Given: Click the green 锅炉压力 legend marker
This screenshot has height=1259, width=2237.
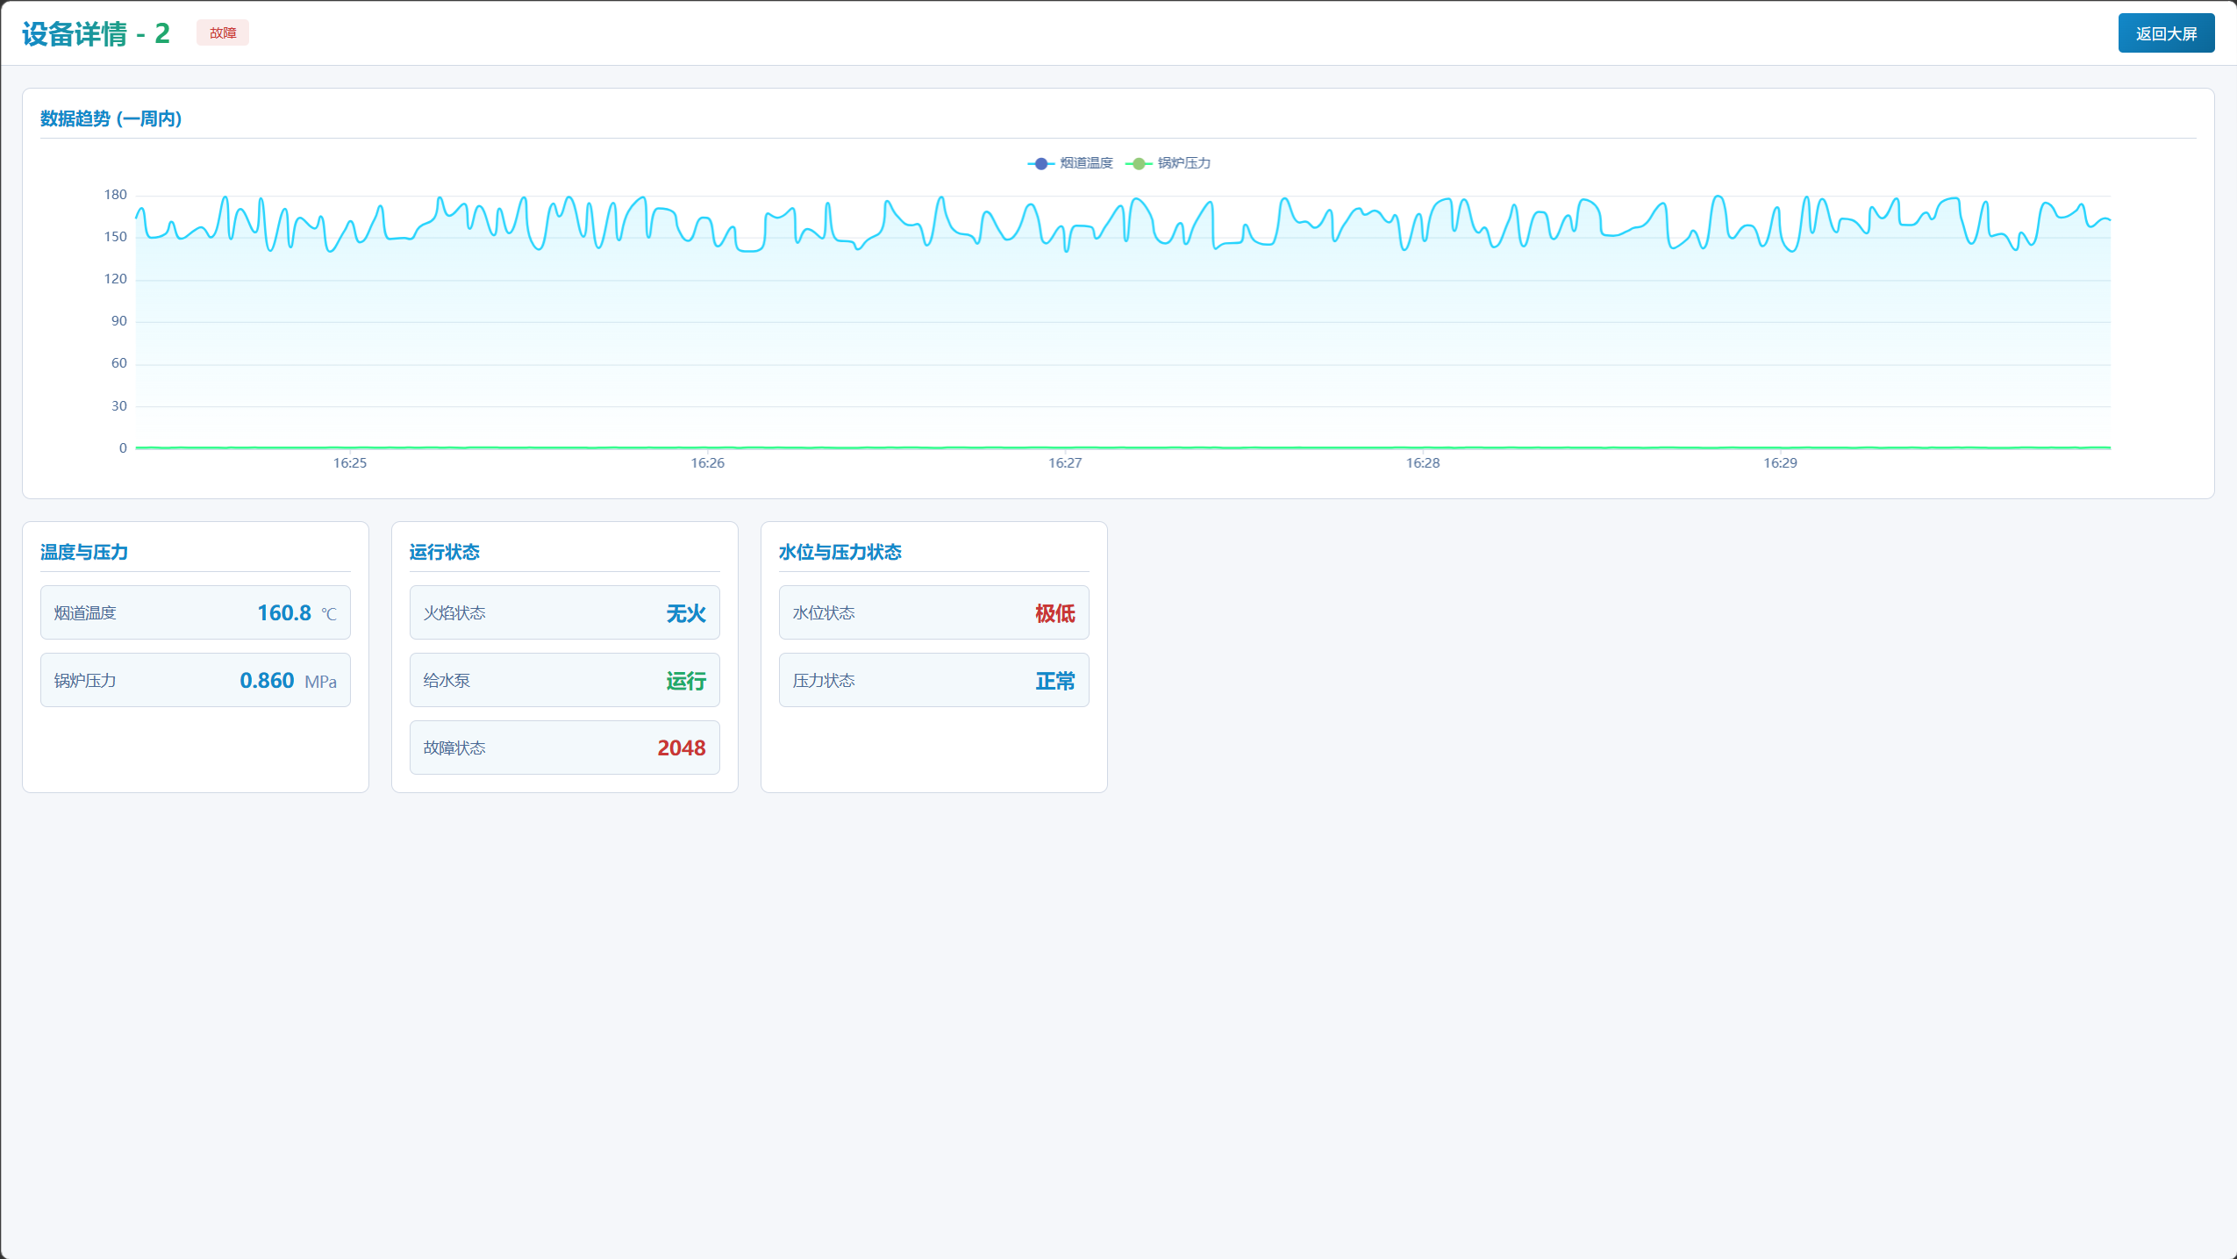Looking at the screenshot, I should (x=1138, y=163).
